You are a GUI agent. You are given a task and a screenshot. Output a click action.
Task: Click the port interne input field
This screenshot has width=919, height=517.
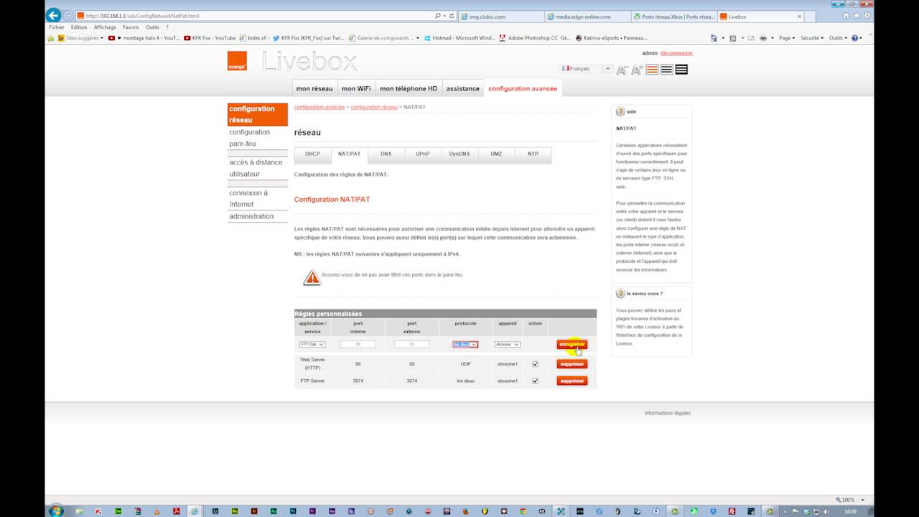[358, 345]
